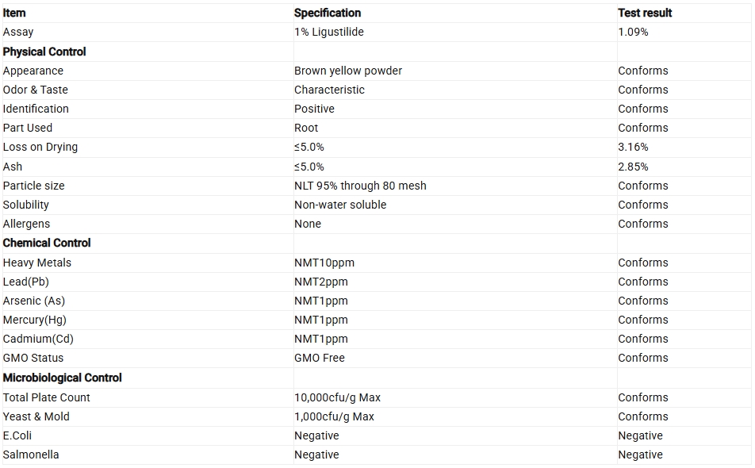Click the NLT 95% through 80 mesh cell
Viewport: 755px width, 468px height.
[x=360, y=186]
